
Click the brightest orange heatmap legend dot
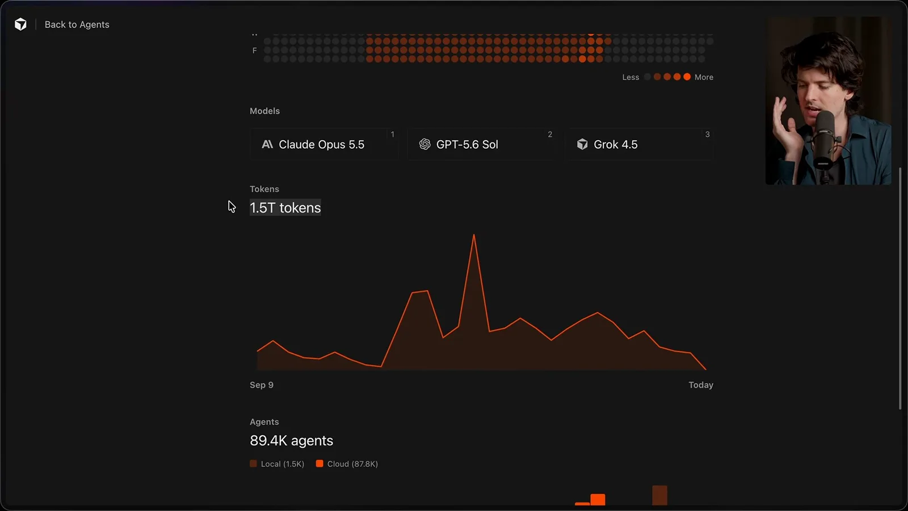[x=687, y=77]
